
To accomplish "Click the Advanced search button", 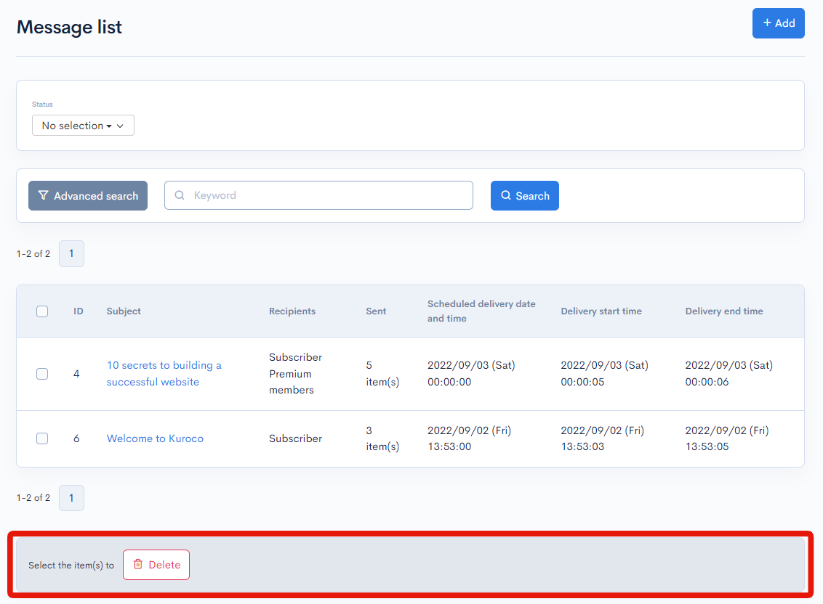I will (87, 195).
